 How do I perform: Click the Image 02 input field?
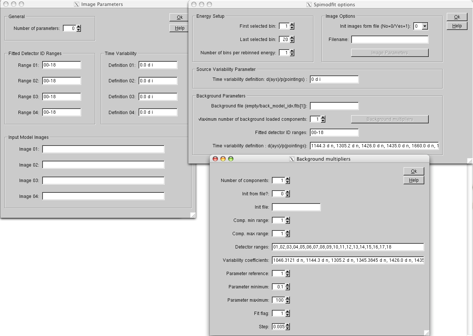click(x=103, y=165)
